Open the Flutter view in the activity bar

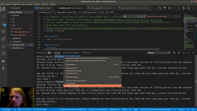coord(3,68)
